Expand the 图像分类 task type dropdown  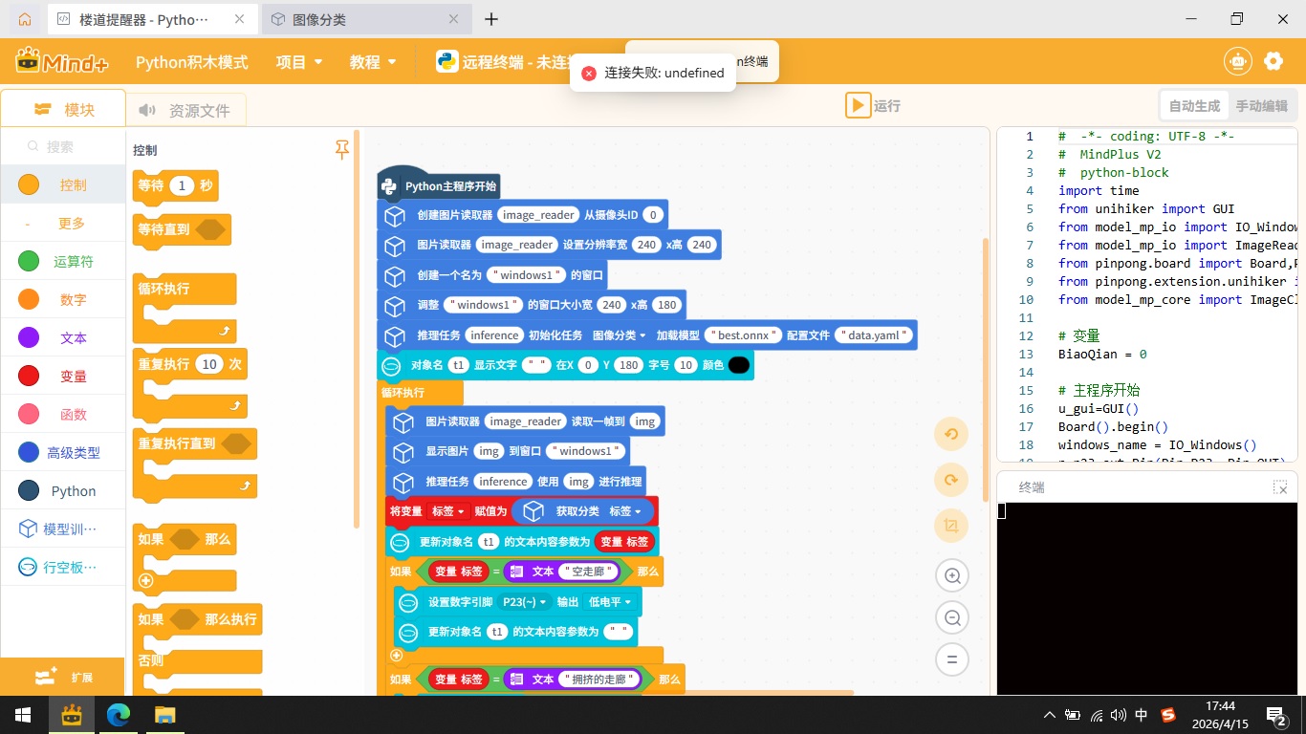(x=620, y=335)
